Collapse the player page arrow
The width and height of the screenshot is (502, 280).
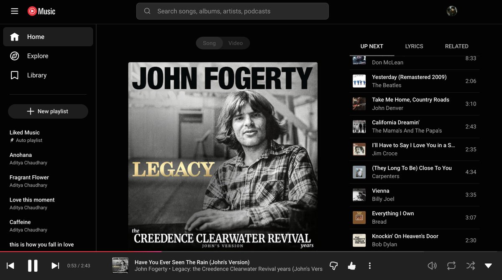(488, 266)
